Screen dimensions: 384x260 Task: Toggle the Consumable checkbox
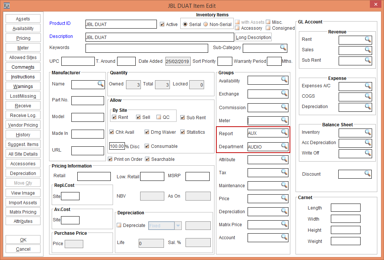(147, 146)
